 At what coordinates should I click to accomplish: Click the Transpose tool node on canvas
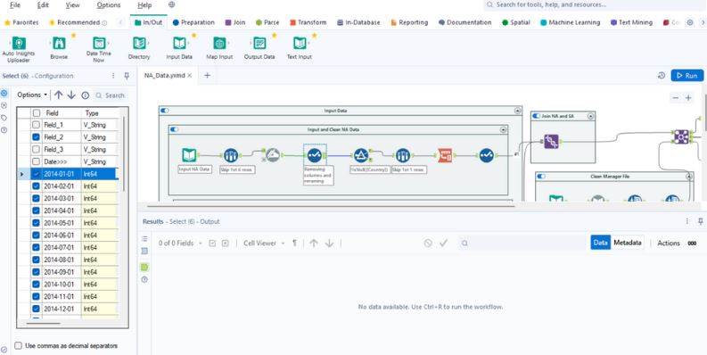pyautogui.click(x=445, y=155)
